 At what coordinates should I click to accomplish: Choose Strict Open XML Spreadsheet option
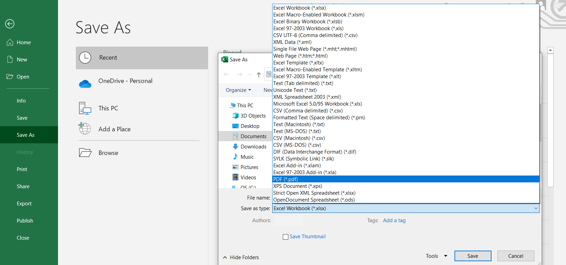pyautogui.click(x=406, y=193)
